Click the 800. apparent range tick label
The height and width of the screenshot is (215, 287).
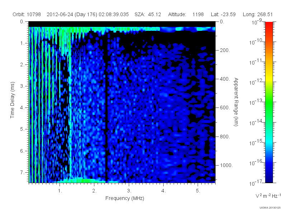[x=225, y=137]
